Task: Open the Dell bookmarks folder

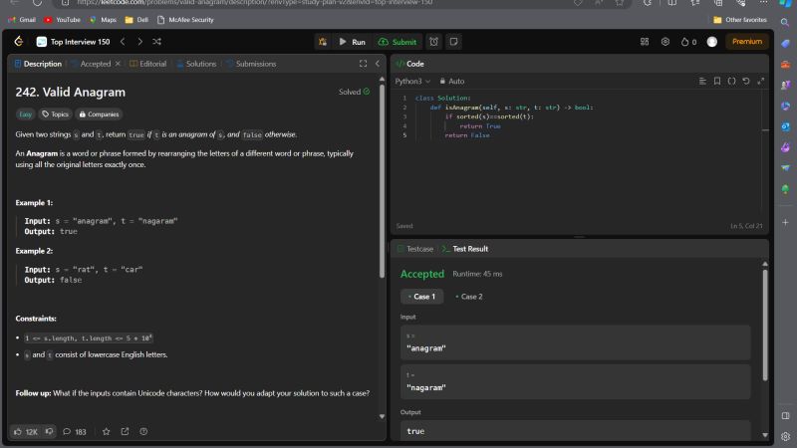Action: point(136,20)
